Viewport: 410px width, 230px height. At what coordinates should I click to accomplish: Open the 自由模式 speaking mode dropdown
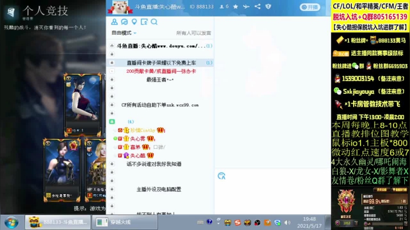124,33
